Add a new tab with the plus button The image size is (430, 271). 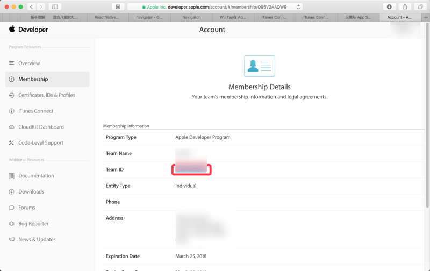coord(426,17)
